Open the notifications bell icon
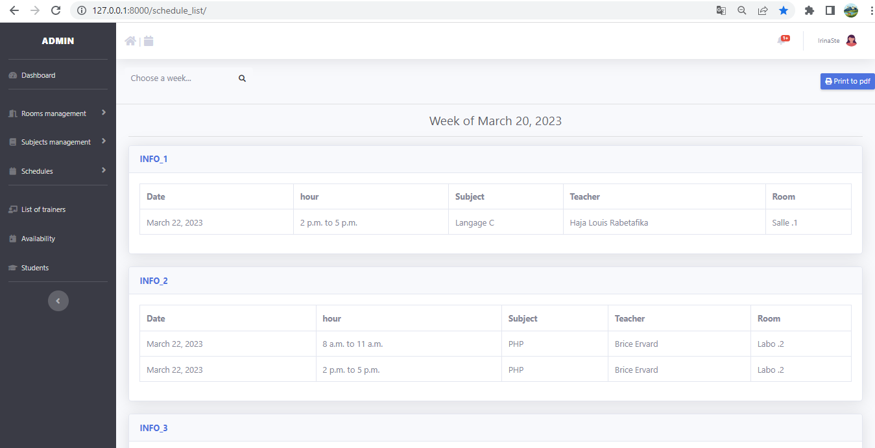Viewport: 875px width, 448px height. [782, 40]
